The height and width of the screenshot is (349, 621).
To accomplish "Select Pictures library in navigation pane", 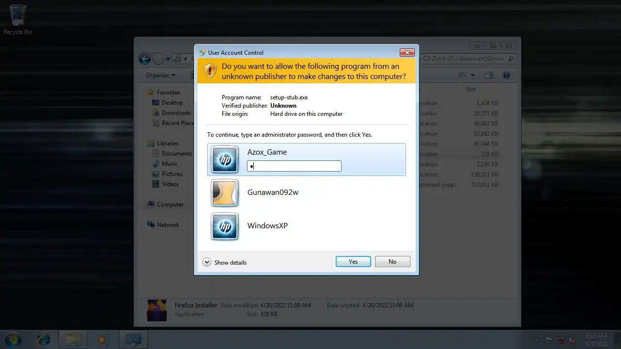I will point(172,174).
